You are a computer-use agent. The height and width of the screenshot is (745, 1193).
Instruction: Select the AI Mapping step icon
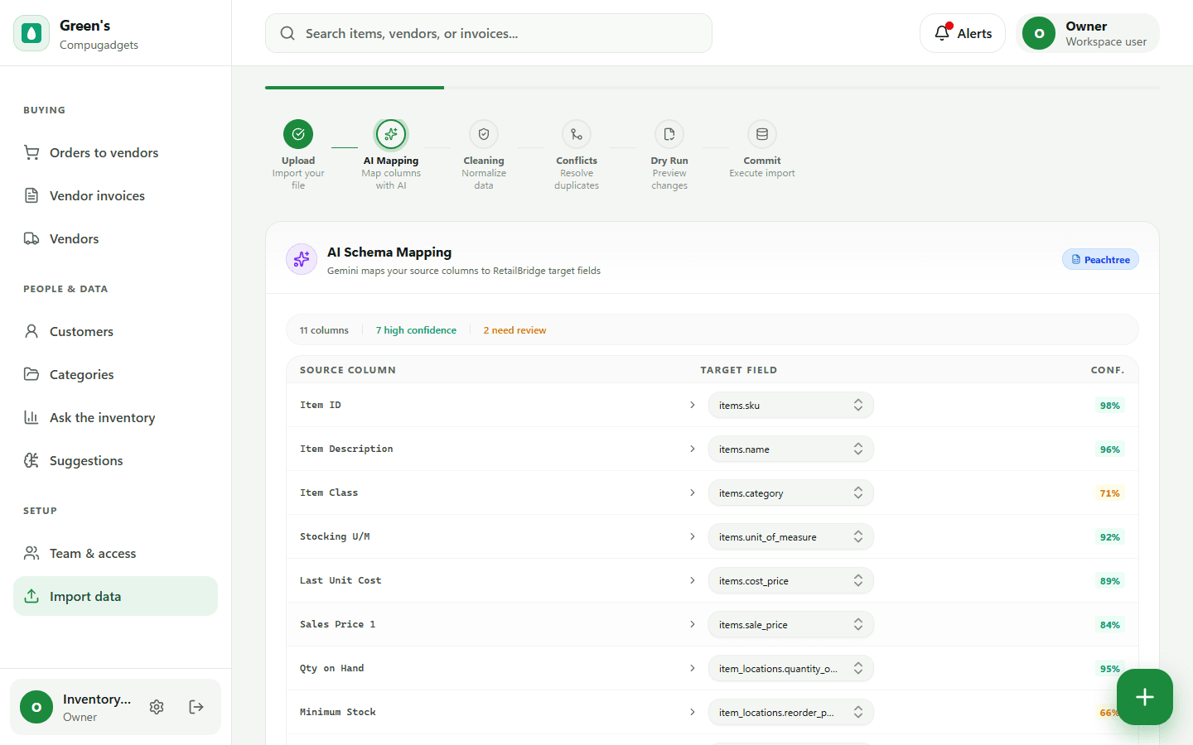391,134
